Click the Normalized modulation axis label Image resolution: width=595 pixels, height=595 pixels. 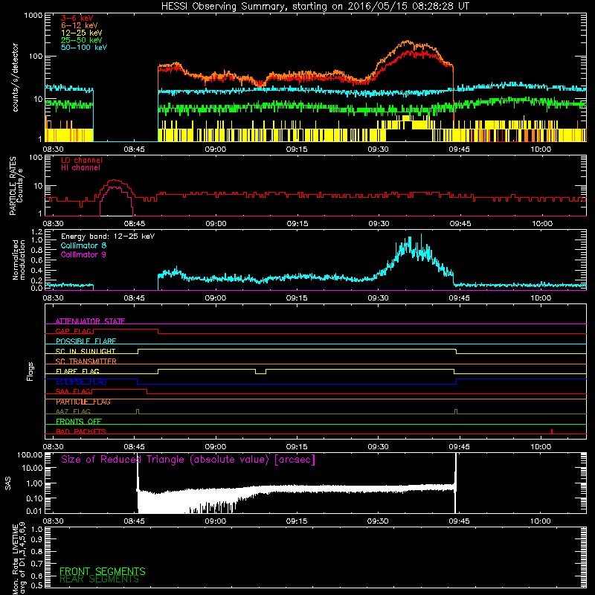coord(19,260)
